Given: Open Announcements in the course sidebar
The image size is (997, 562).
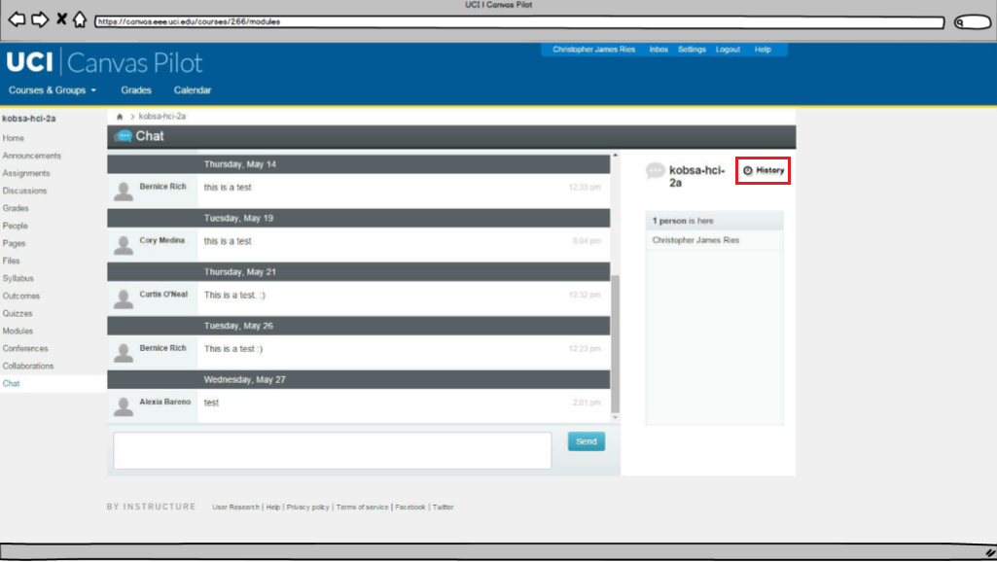Looking at the screenshot, I should [31, 156].
